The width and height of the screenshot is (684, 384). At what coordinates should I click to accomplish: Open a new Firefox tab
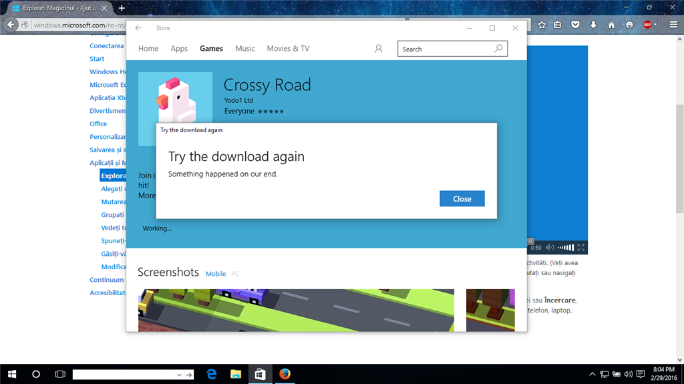click(122, 8)
